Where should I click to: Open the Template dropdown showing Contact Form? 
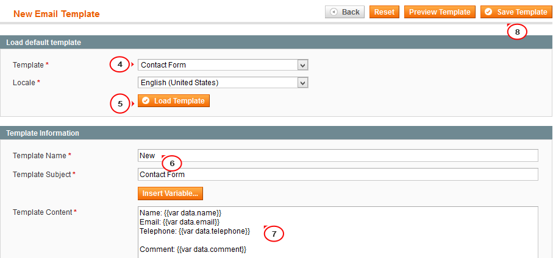(x=223, y=65)
